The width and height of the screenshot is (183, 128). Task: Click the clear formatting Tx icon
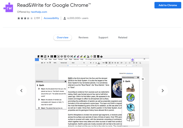[x=140, y=63]
